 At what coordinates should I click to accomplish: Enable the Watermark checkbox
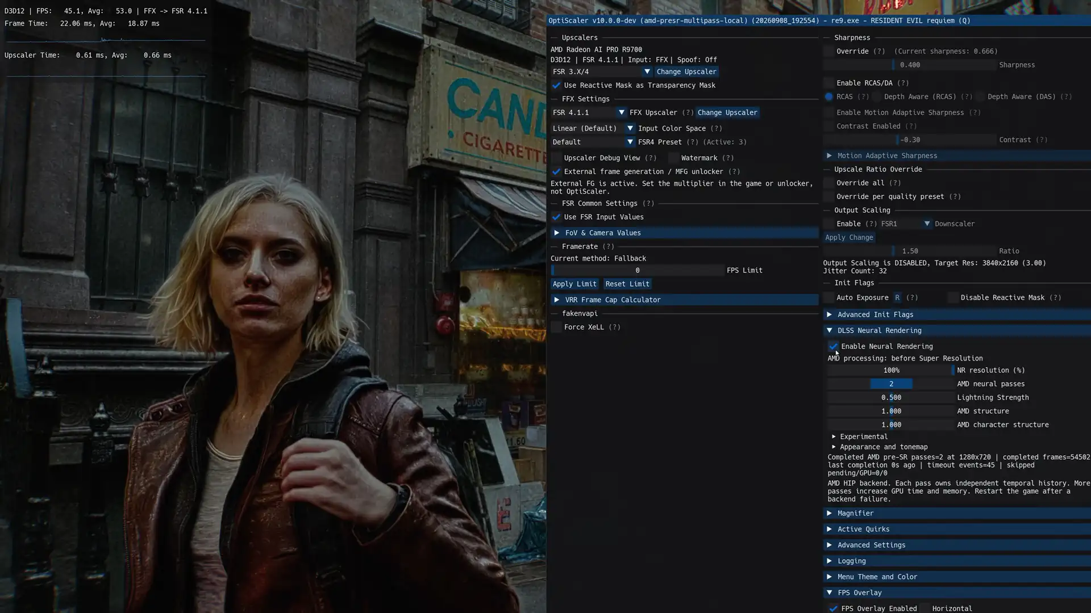(x=673, y=158)
